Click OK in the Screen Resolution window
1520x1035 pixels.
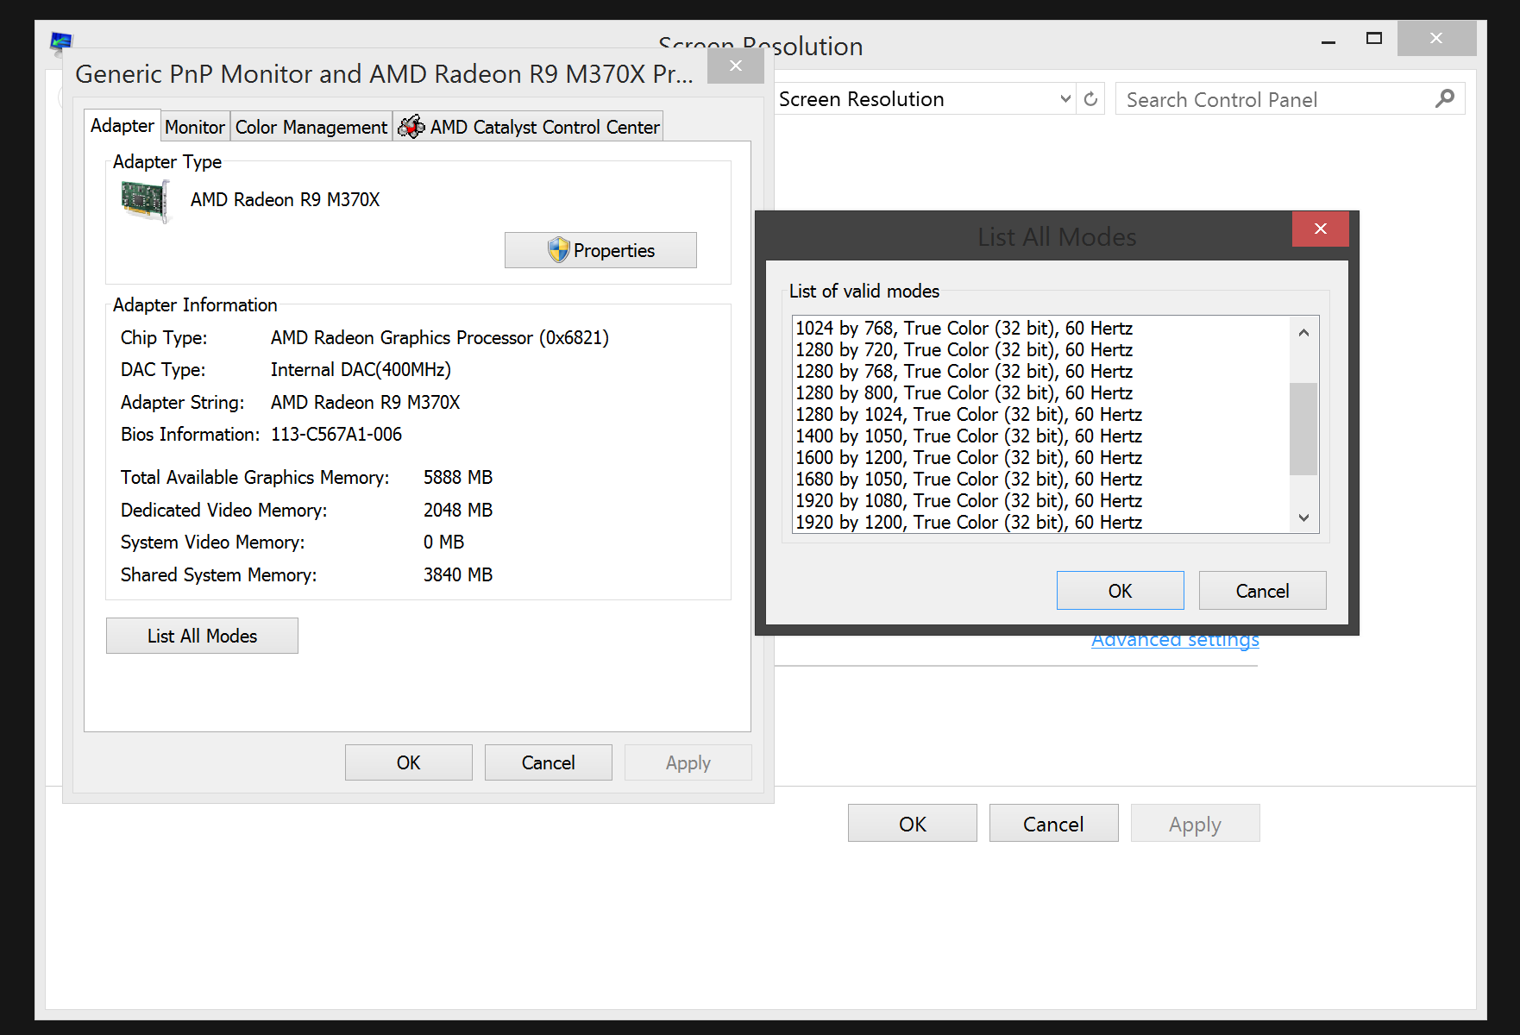pyautogui.click(x=913, y=824)
